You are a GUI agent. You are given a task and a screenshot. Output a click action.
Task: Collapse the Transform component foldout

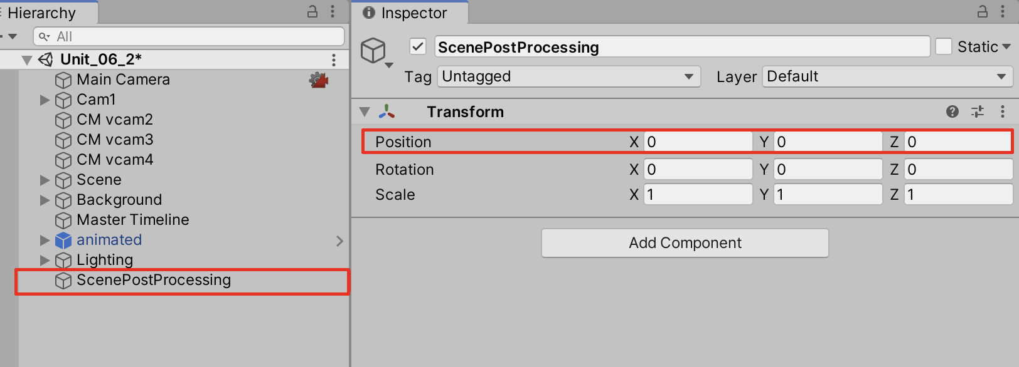pos(365,112)
